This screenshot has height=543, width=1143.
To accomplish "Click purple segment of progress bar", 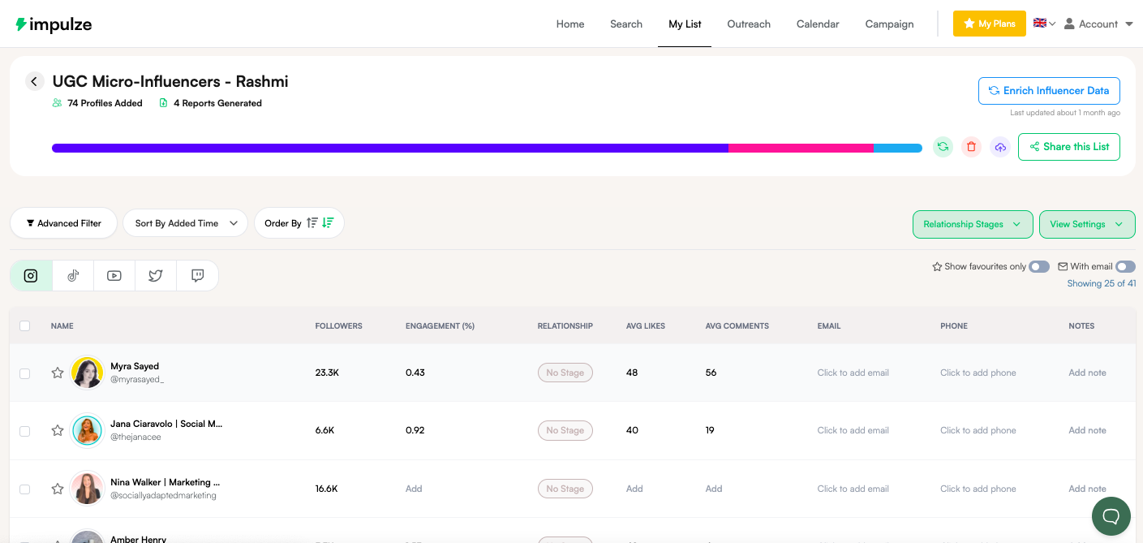I will click(x=390, y=149).
